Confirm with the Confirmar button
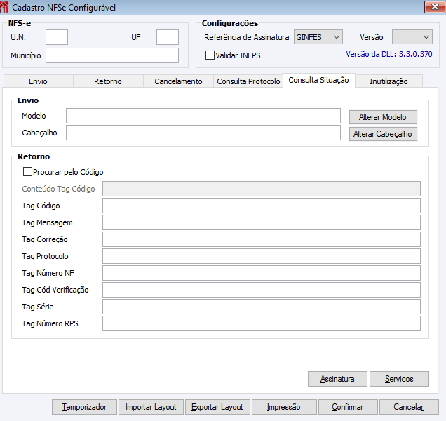This screenshot has height=421, width=446. (x=348, y=407)
